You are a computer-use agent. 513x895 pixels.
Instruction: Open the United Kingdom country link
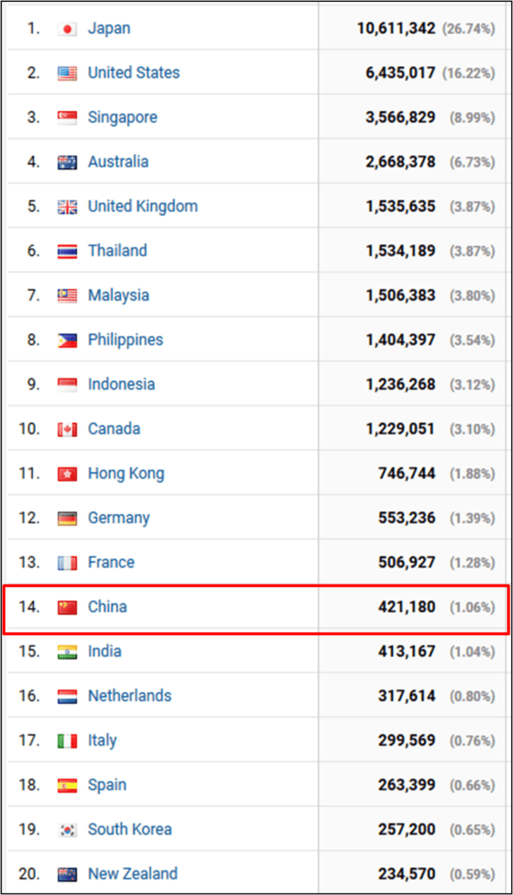coord(142,206)
